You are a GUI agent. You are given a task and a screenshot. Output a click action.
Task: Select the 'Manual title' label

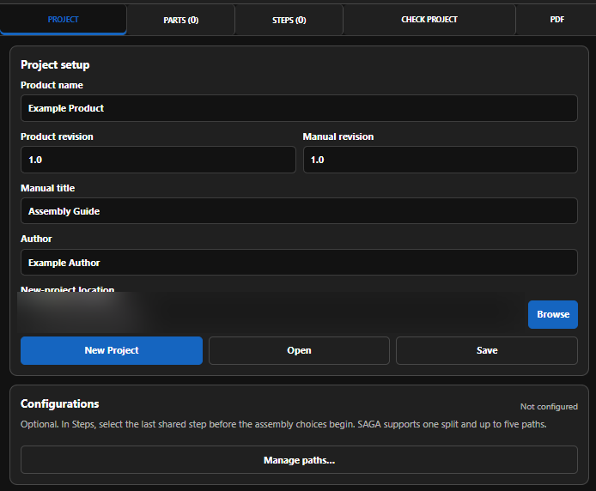tap(47, 188)
